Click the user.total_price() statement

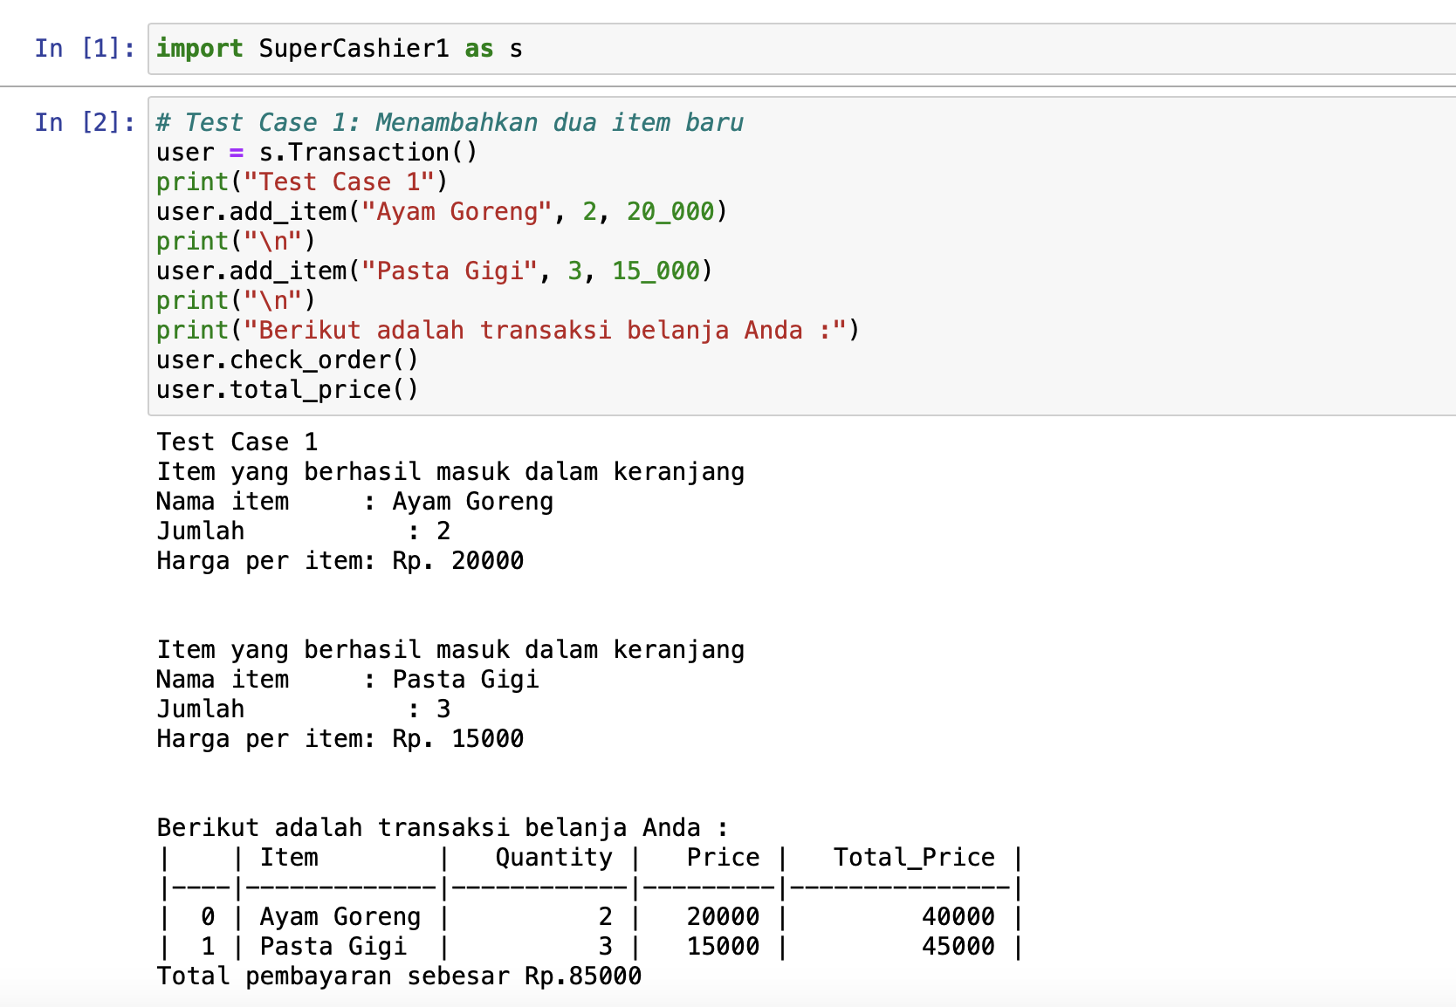[286, 389]
